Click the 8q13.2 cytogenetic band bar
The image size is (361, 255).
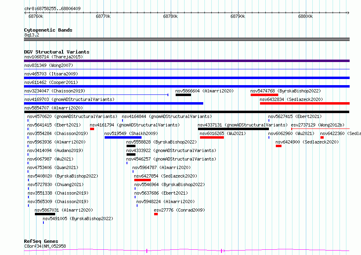click(x=187, y=39)
